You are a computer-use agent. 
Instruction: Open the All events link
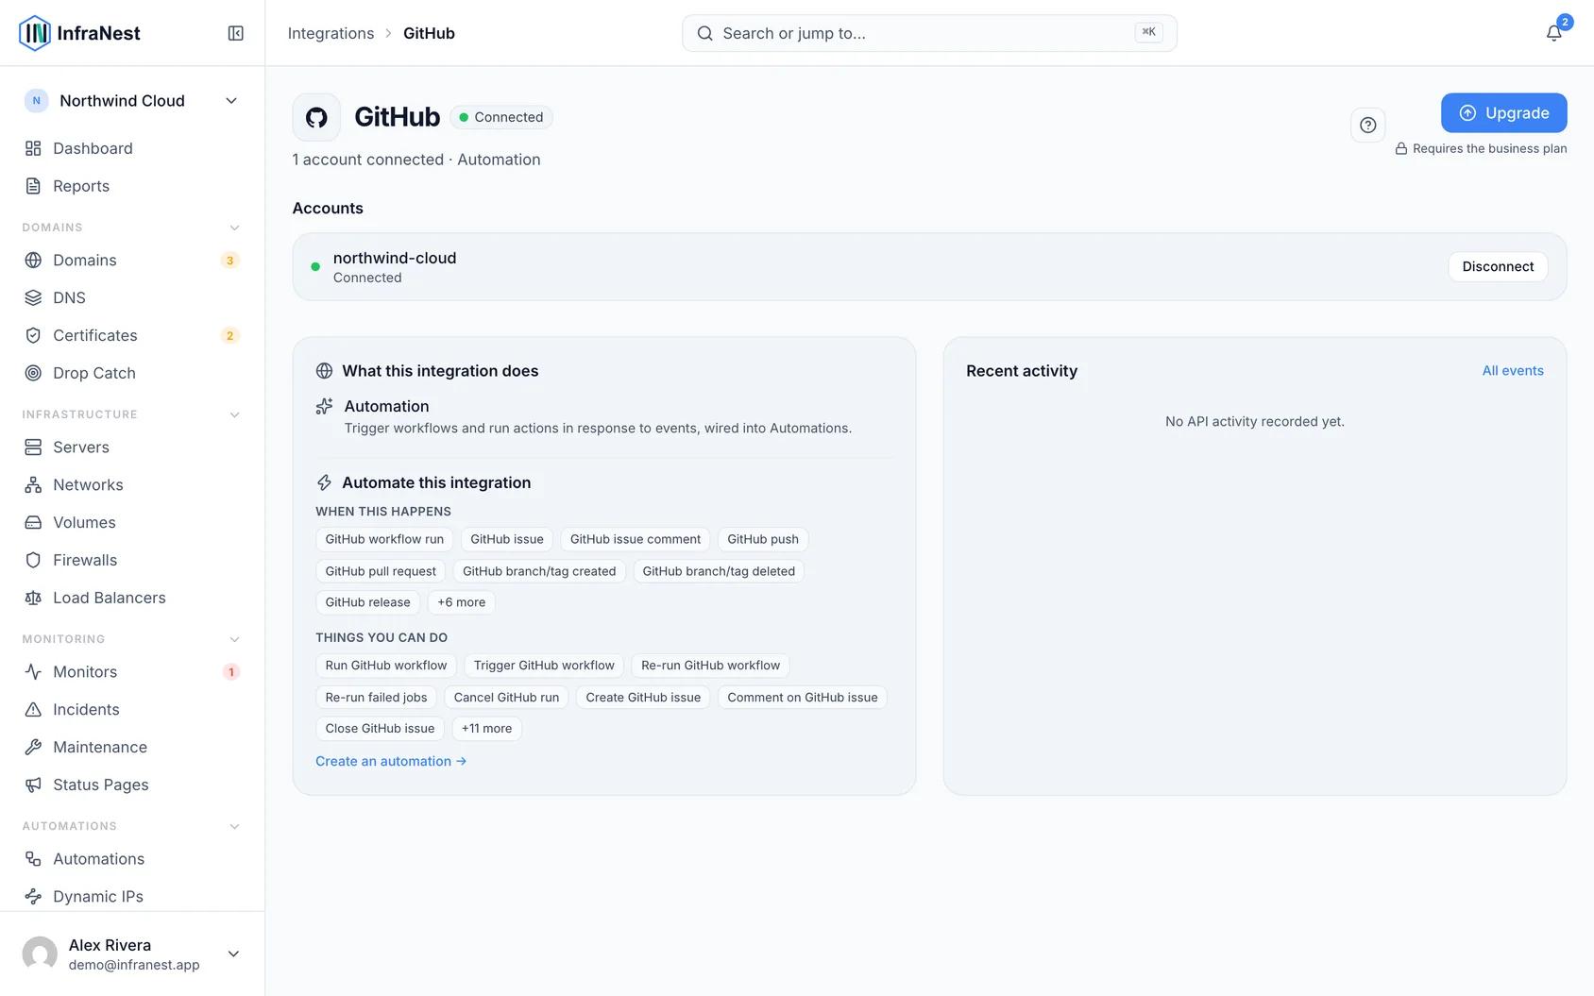pyautogui.click(x=1512, y=371)
